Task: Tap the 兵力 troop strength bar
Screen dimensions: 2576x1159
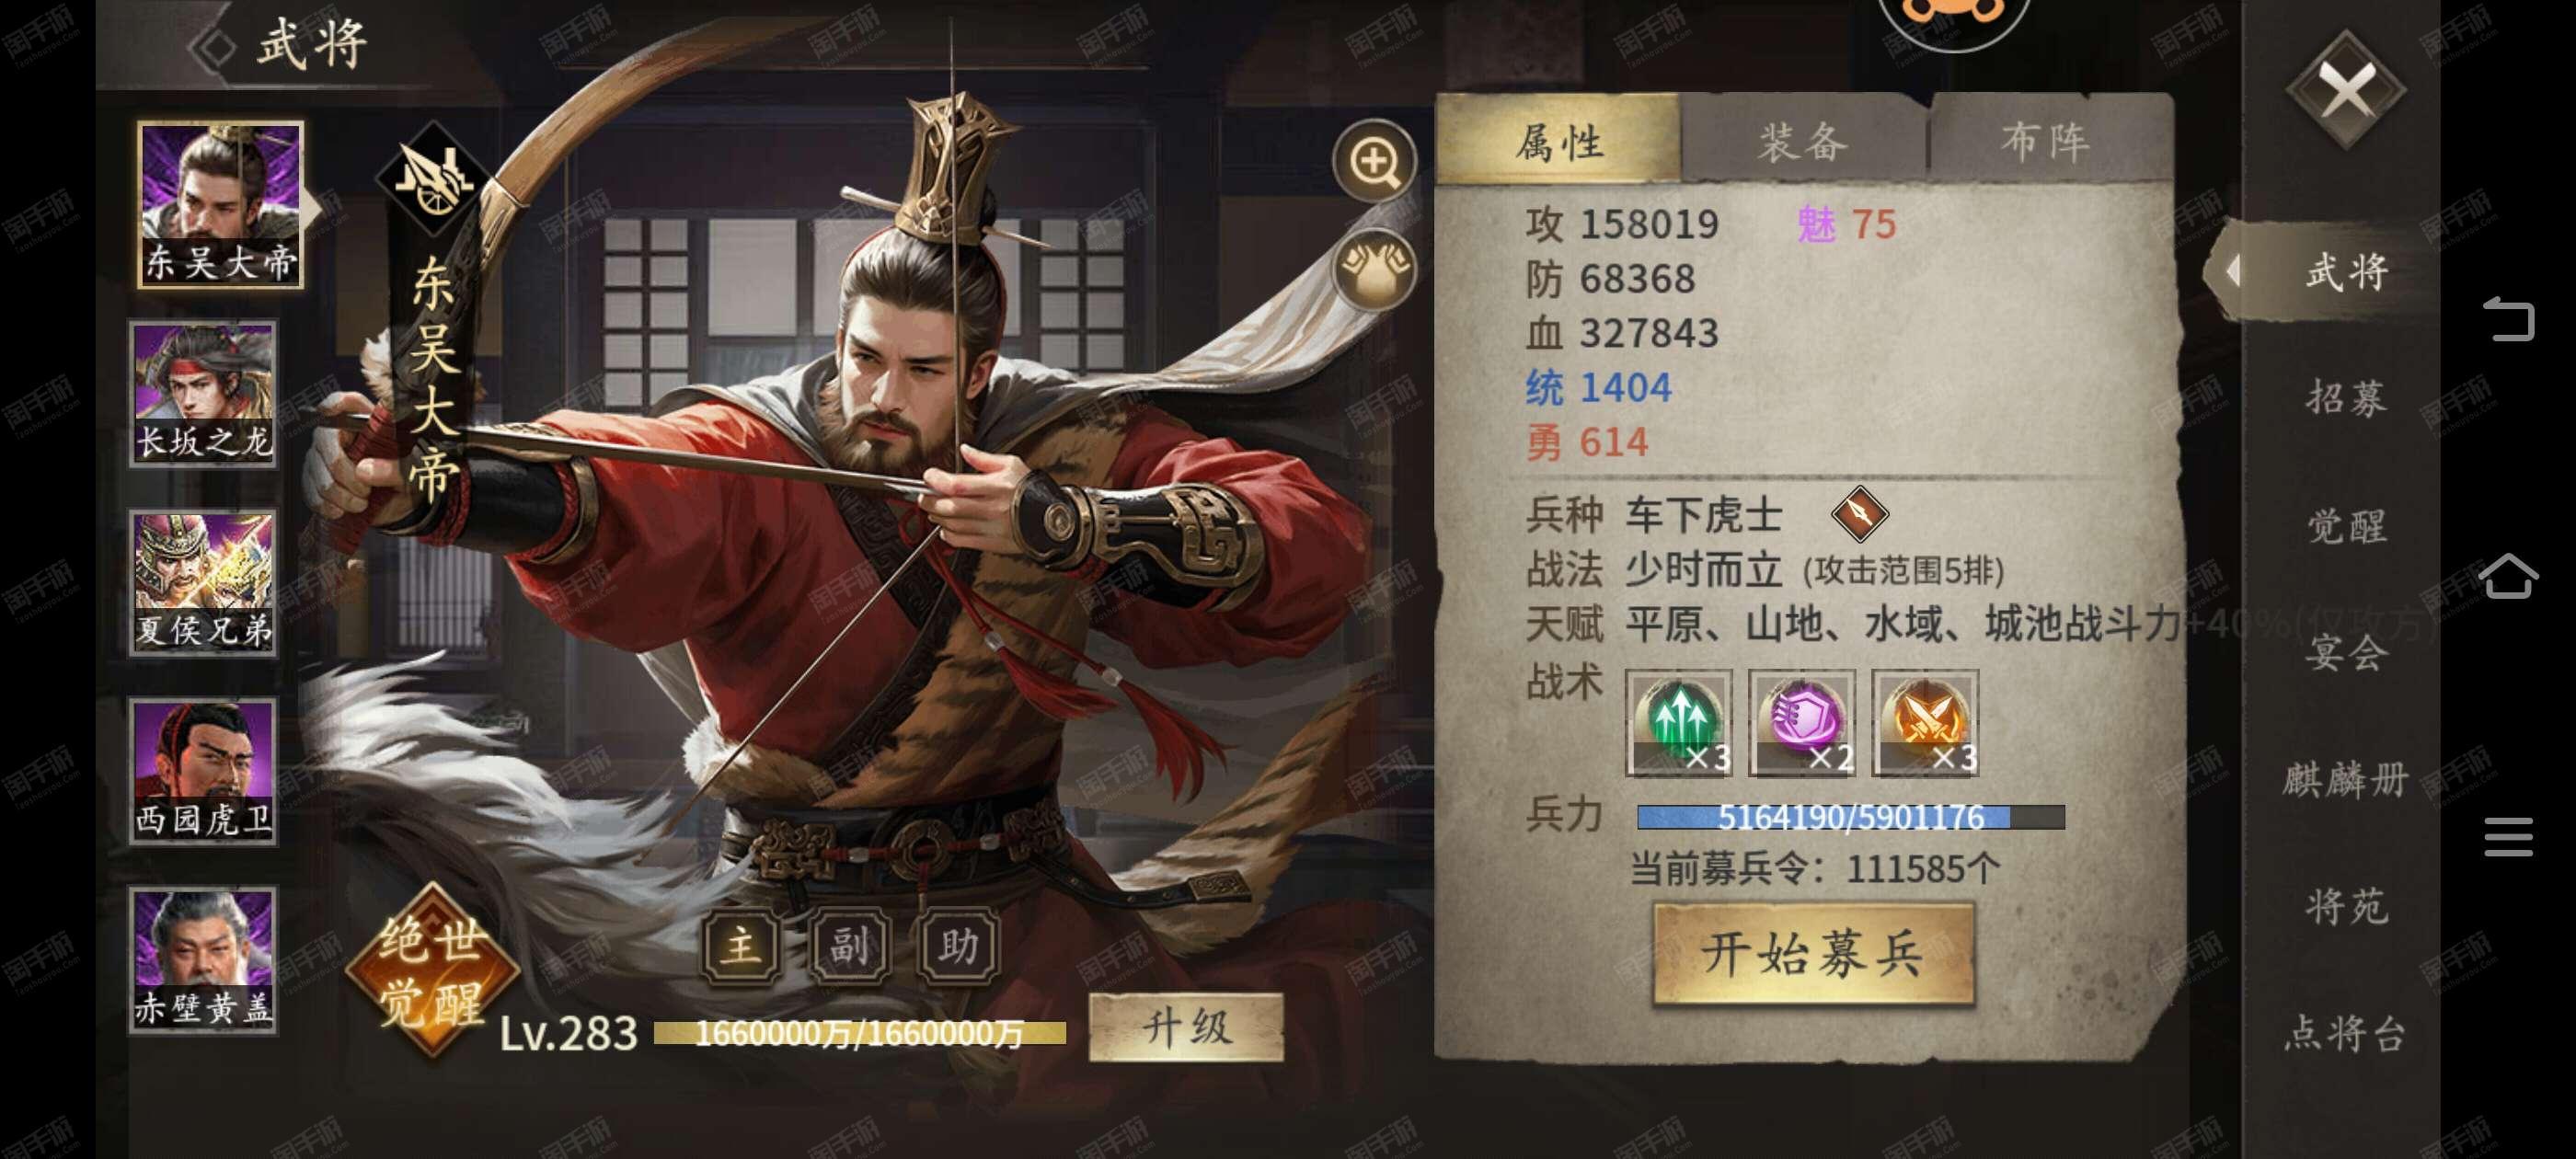Action: [x=1850, y=817]
